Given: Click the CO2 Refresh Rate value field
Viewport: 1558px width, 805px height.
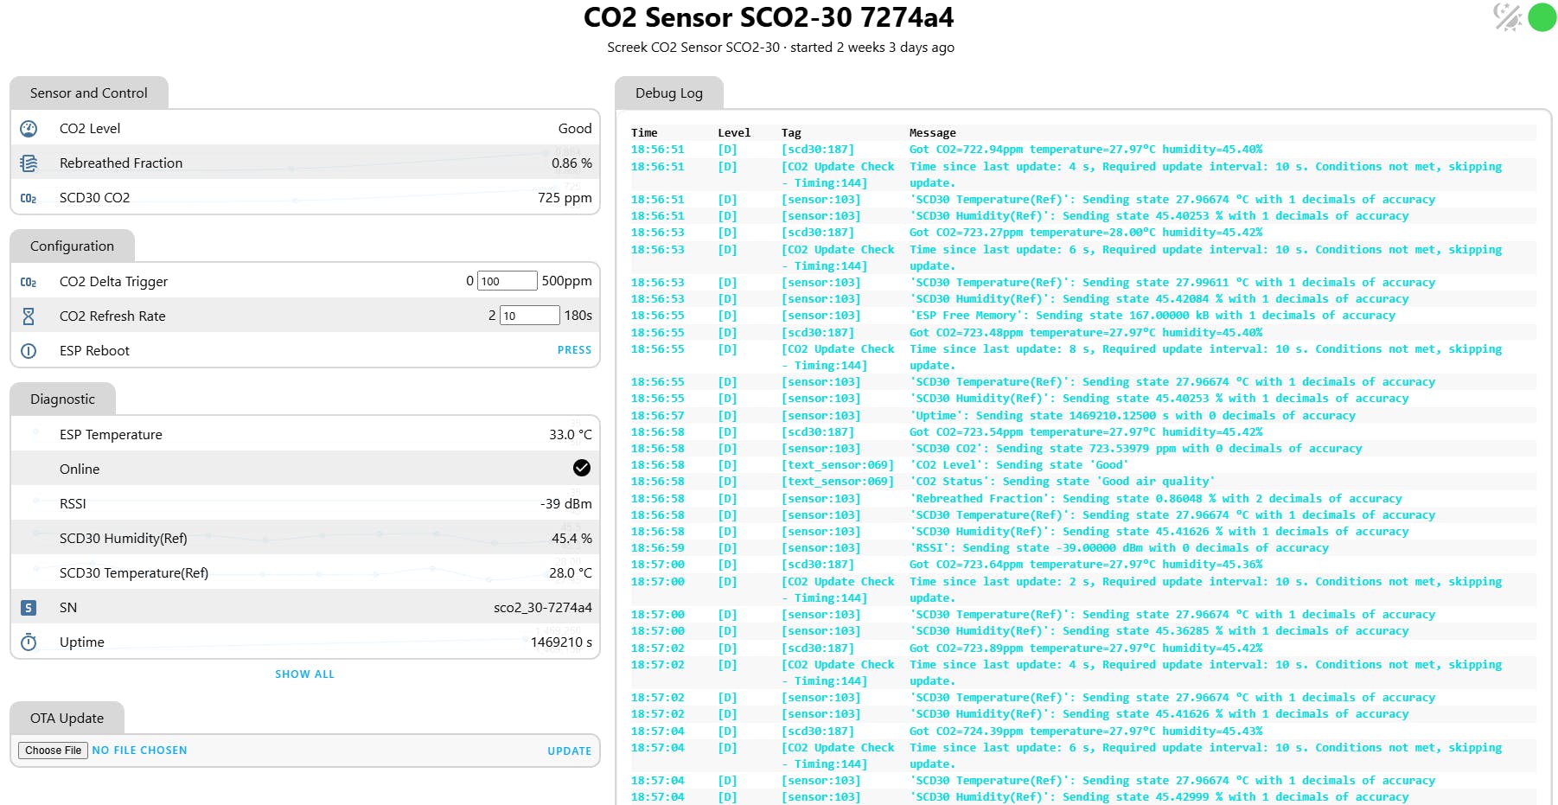Looking at the screenshot, I should (529, 316).
